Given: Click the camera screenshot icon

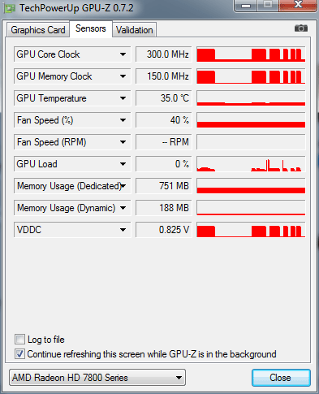Looking at the screenshot, I should [x=301, y=28].
